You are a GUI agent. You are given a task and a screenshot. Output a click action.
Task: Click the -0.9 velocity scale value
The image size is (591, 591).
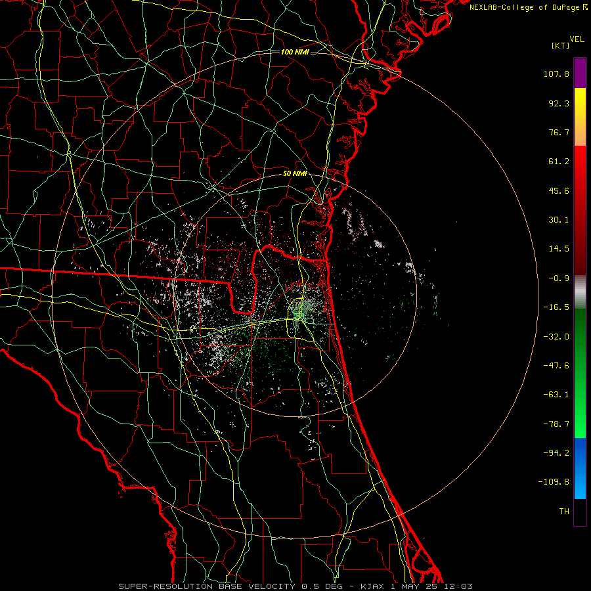(x=559, y=278)
